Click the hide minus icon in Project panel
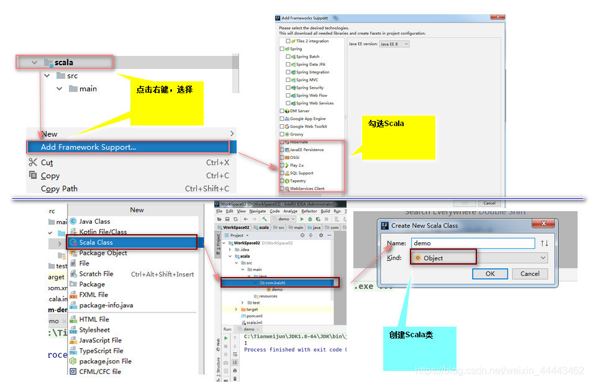 tap(329, 235)
